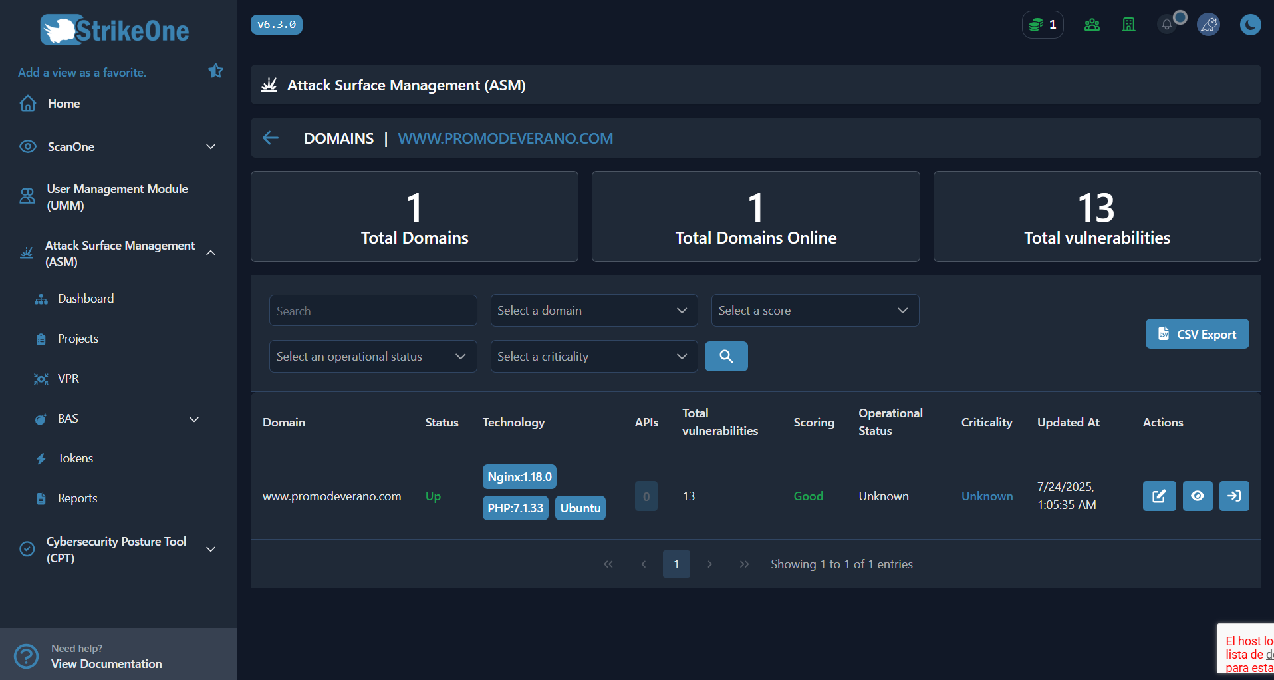This screenshot has height=680, width=1274.
Task: Expand Cybersecurity Posture Tool chevron
Action: point(211,549)
